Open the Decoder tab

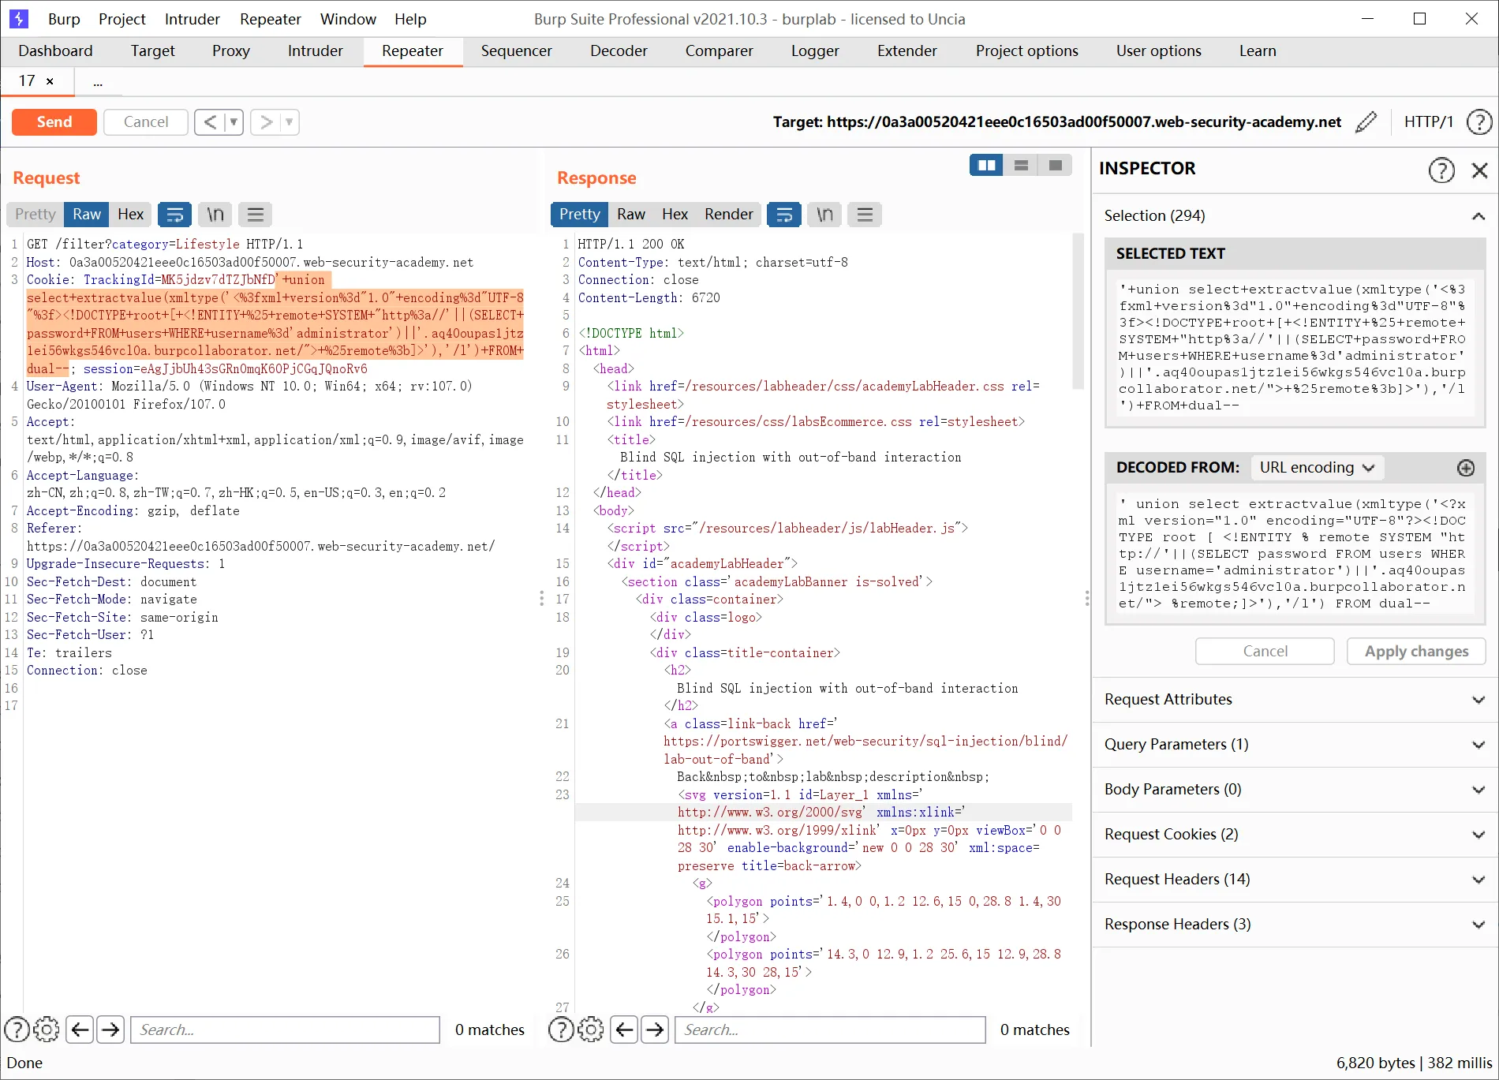coord(619,51)
